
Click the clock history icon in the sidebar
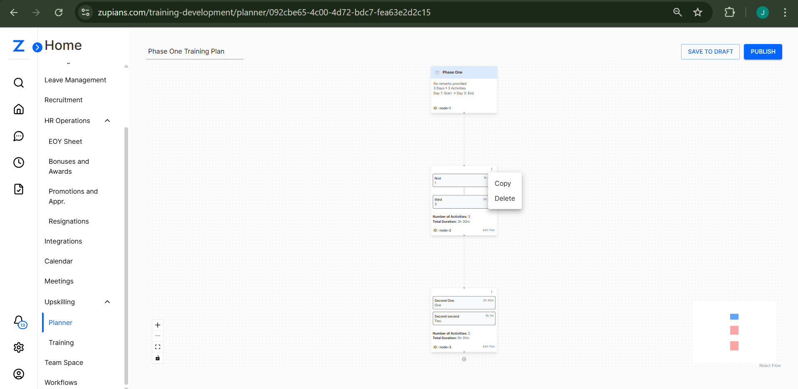[19, 162]
